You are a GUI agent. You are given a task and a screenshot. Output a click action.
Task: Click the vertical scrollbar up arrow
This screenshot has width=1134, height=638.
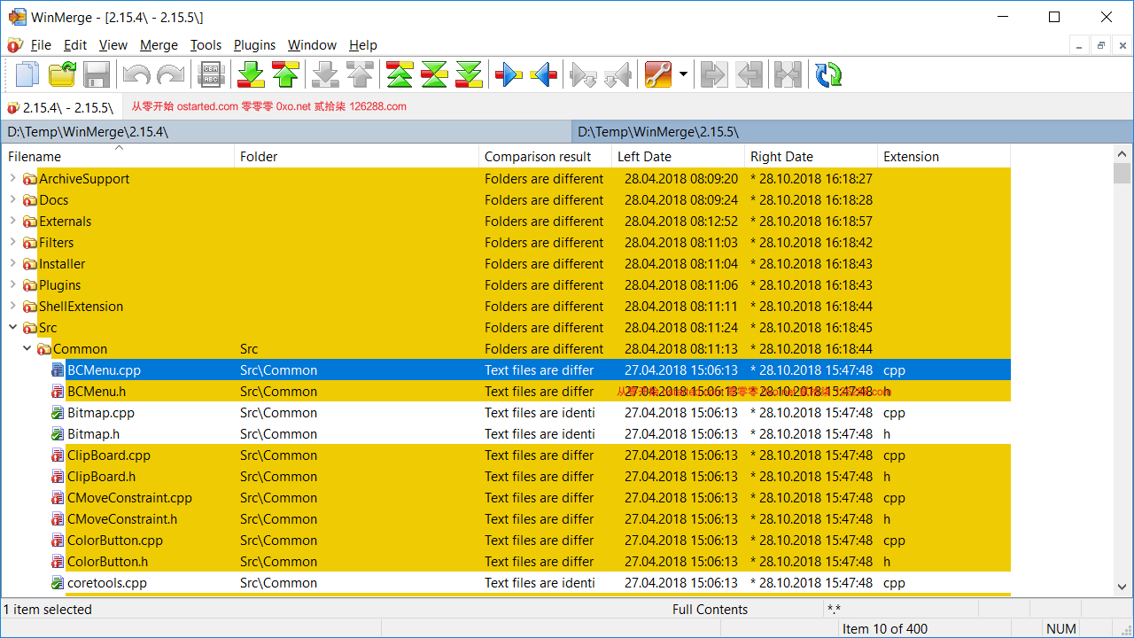point(1122,153)
